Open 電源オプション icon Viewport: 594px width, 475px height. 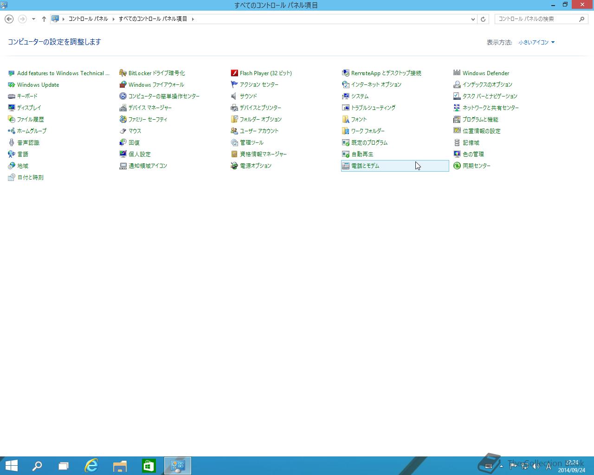pyautogui.click(x=234, y=166)
